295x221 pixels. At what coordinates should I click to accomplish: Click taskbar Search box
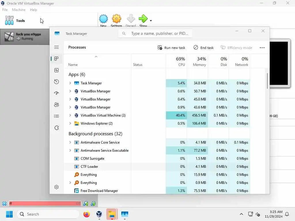coord(48,214)
